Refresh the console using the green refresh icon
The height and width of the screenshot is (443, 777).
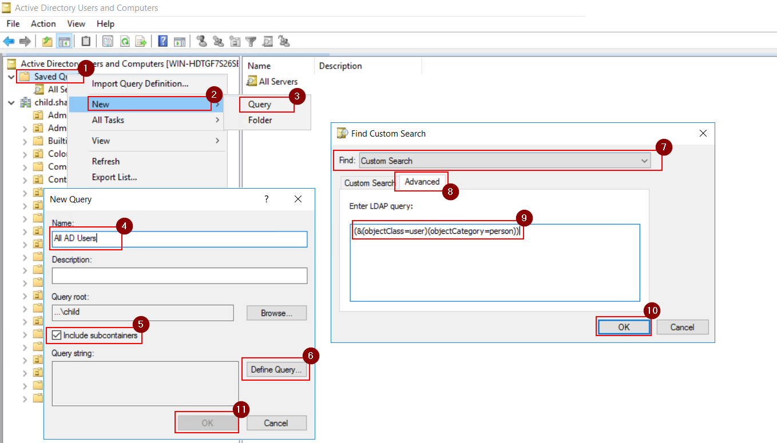tap(125, 41)
